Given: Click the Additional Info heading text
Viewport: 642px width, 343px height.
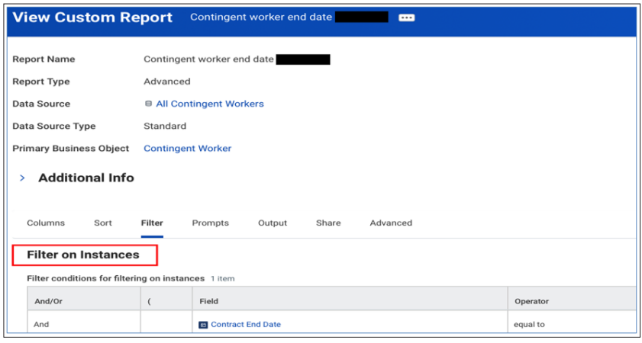Looking at the screenshot, I should pyautogui.click(x=86, y=178).
